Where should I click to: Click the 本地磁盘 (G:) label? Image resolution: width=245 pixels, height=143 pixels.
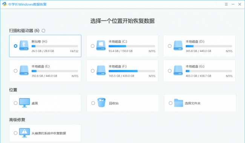point(195,67)
